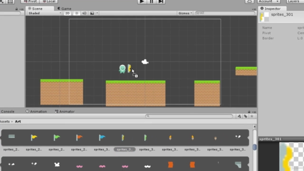The image size is (304, 171).
Task: Toggle scene effects image icon
Action: (x=92, y=13)
